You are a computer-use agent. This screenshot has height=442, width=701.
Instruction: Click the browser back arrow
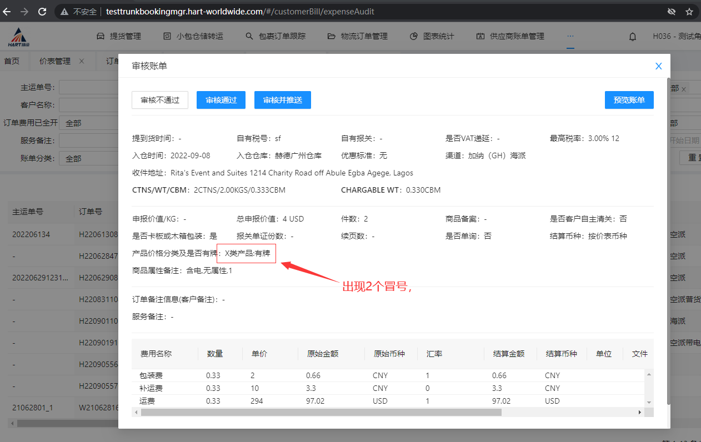point(8,11)
